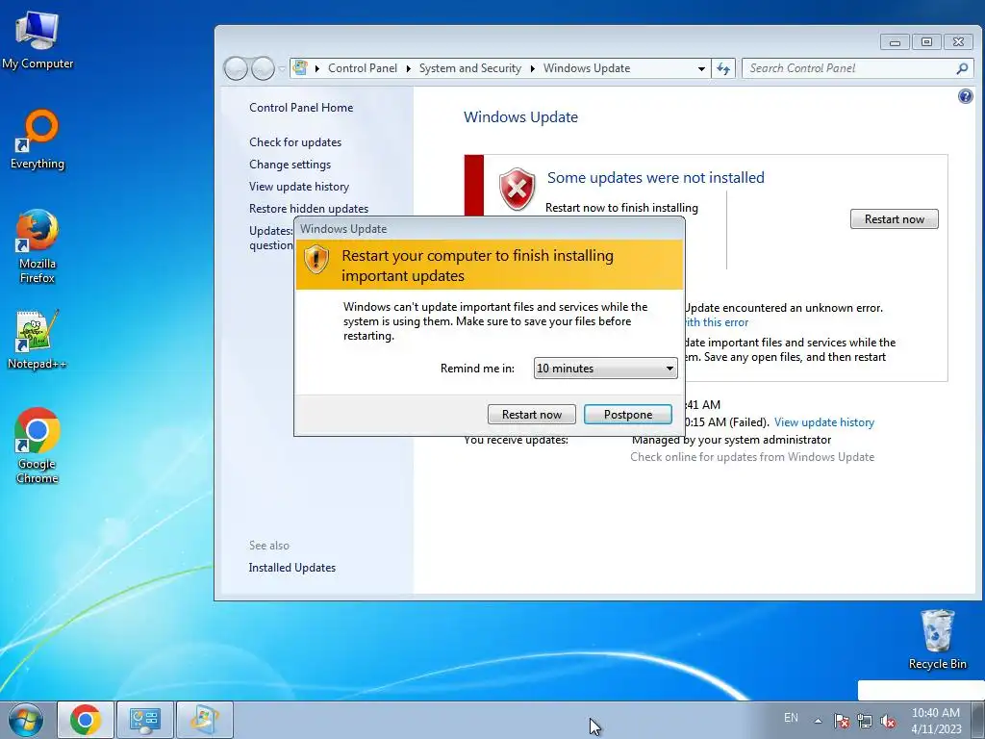The image size is (985, 739).
Task: Expand arrow after System and Security breadcrumb
Action: [x=532, y=68]
